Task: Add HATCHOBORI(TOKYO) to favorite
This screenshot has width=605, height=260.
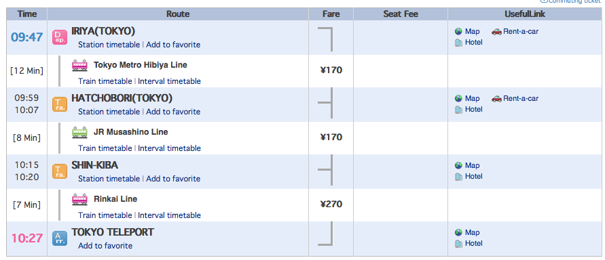Action: 173,112
